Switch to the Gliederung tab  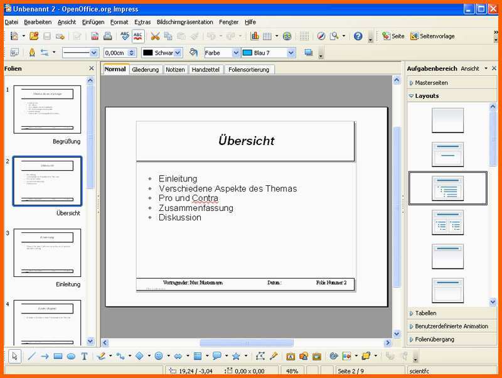point(146,70)
